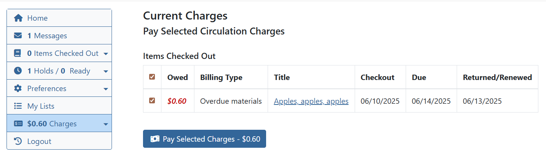Toggle the select-all checkbox in table header
Viewport: 546px width, 160px height.
coord(152,77)
